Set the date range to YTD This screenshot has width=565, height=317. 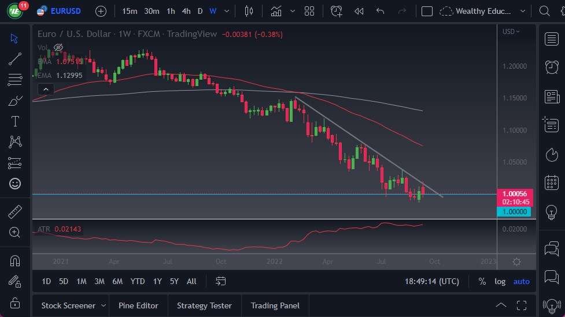137,281
